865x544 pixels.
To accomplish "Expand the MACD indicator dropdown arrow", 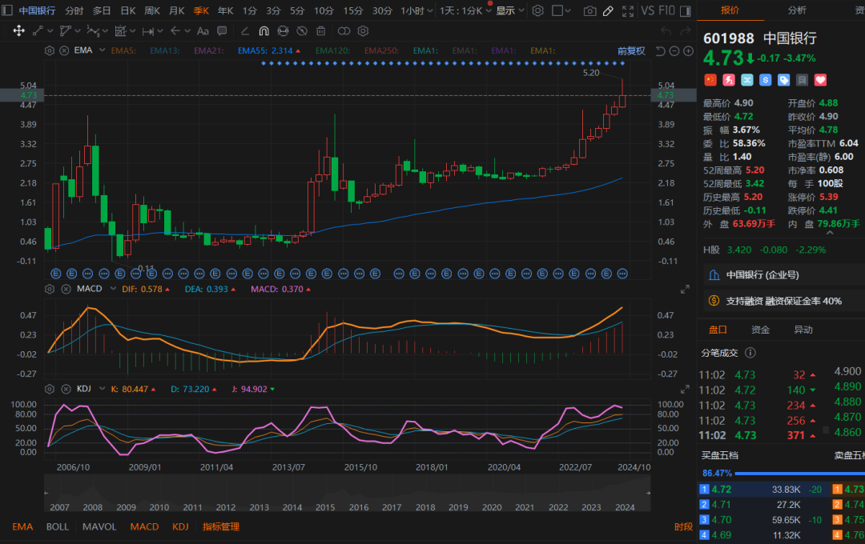I will pyautogui.click(x=113, y=289).
